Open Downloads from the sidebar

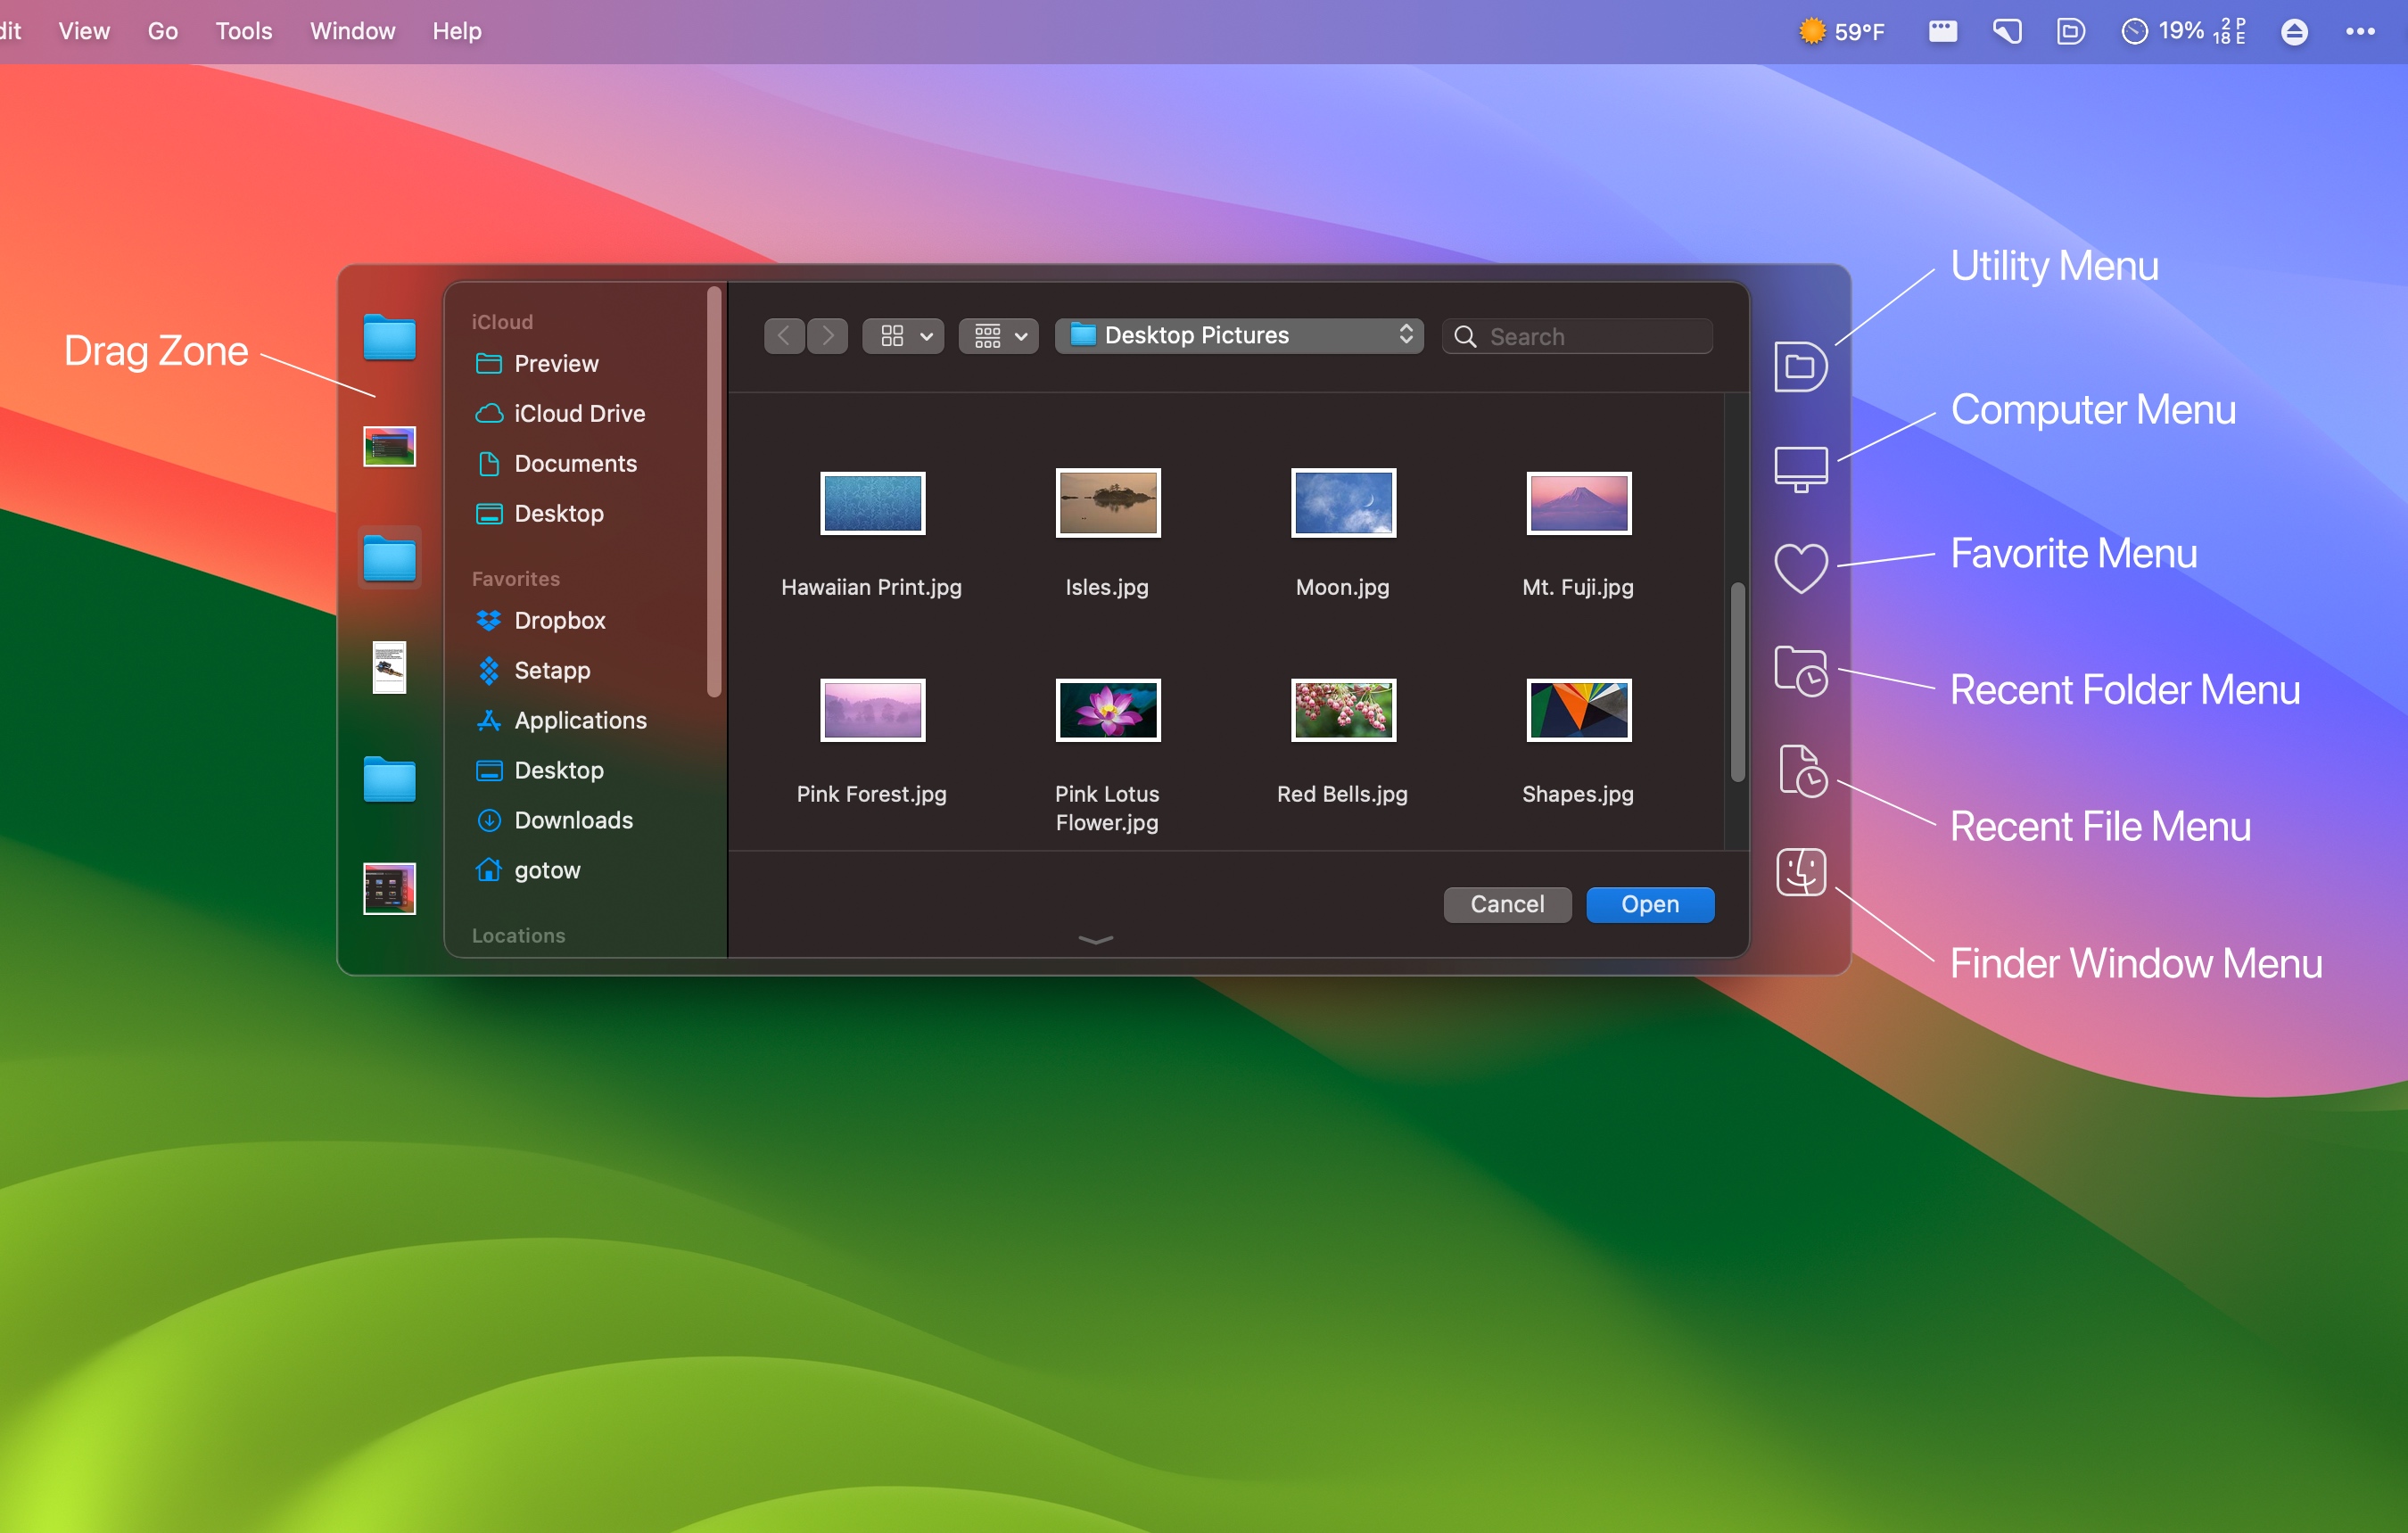pyautogui.click(x=573, y=820)
